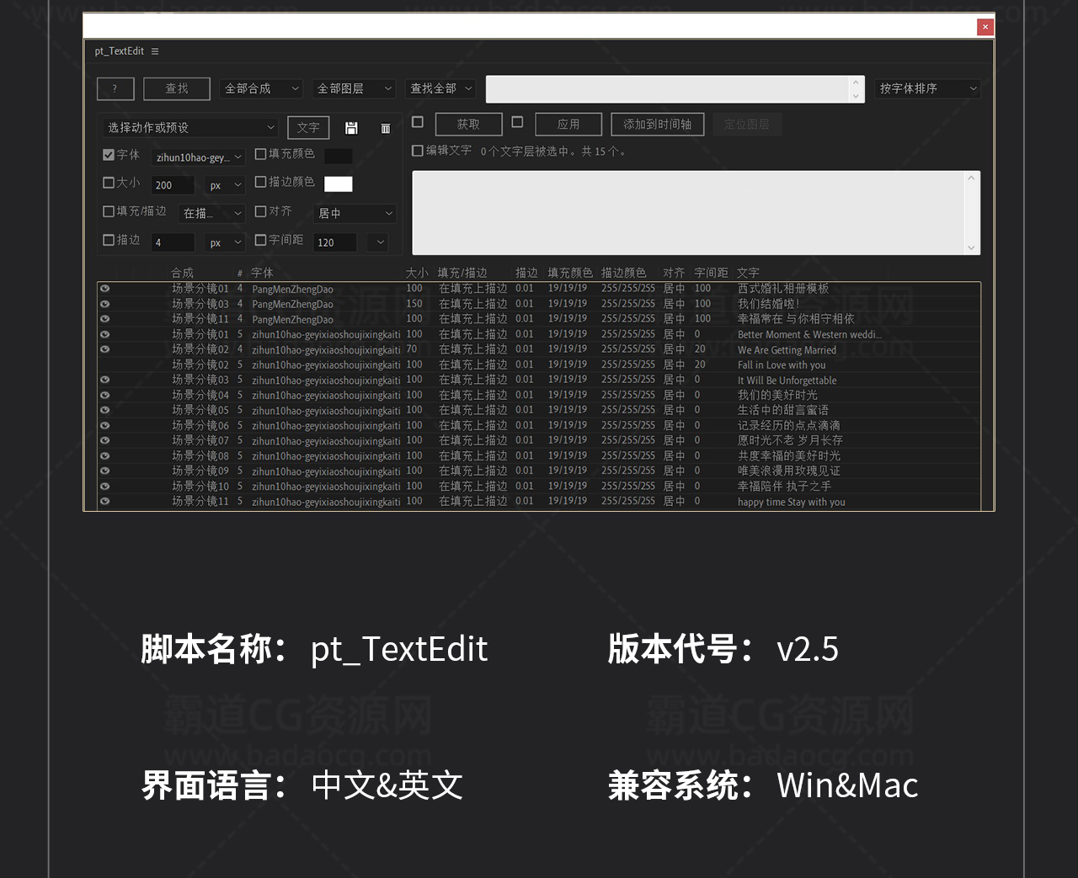Image resolution: width=1078 pixels, height=878 pixels.
Task: Click the delete preset trash icon
Action: point(385,128)
